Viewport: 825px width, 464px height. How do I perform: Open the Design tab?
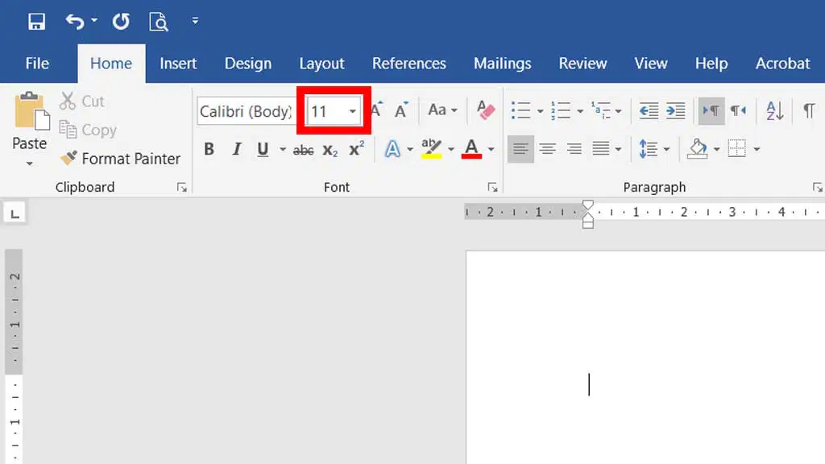coord(248,64)
